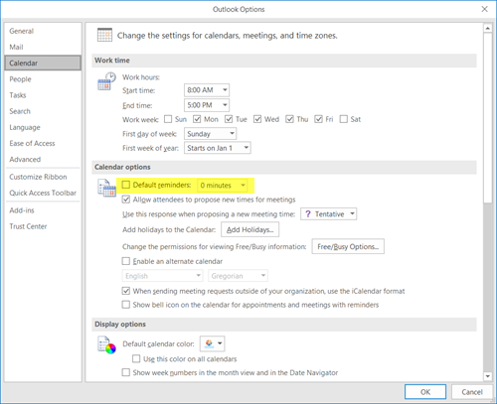Close the Outlook Options dialog
Viewport: 497px width, 404px height.
point(484,9)
